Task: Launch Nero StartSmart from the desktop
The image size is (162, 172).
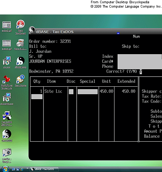Action: [x=21, y=27]
